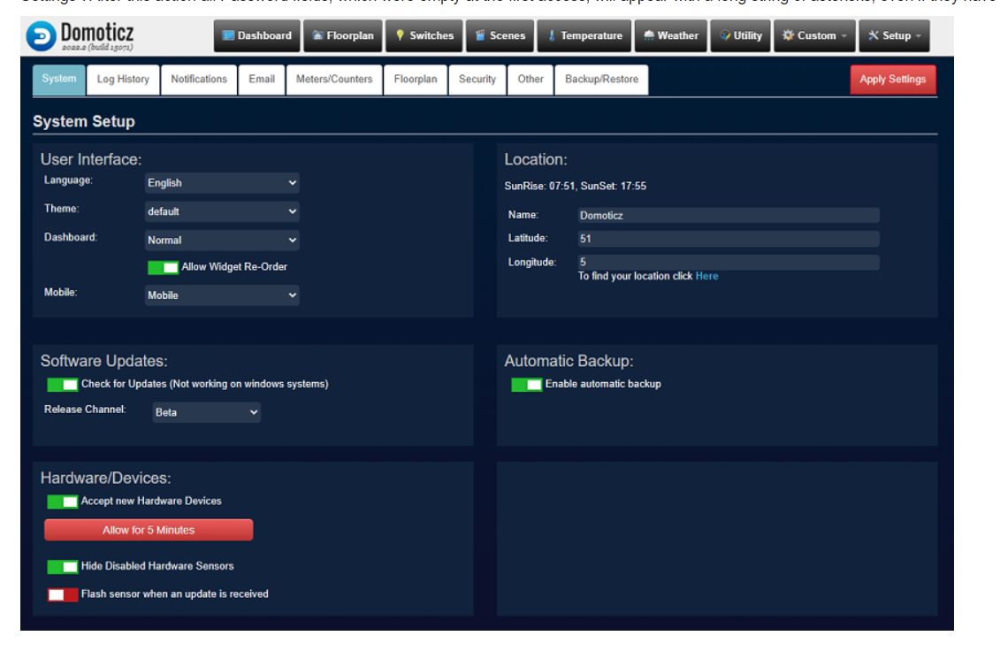Click the Allow for 5 Minutes button

[149, 530]
